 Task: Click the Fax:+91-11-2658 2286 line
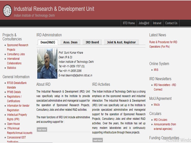(x=70, y=71)
